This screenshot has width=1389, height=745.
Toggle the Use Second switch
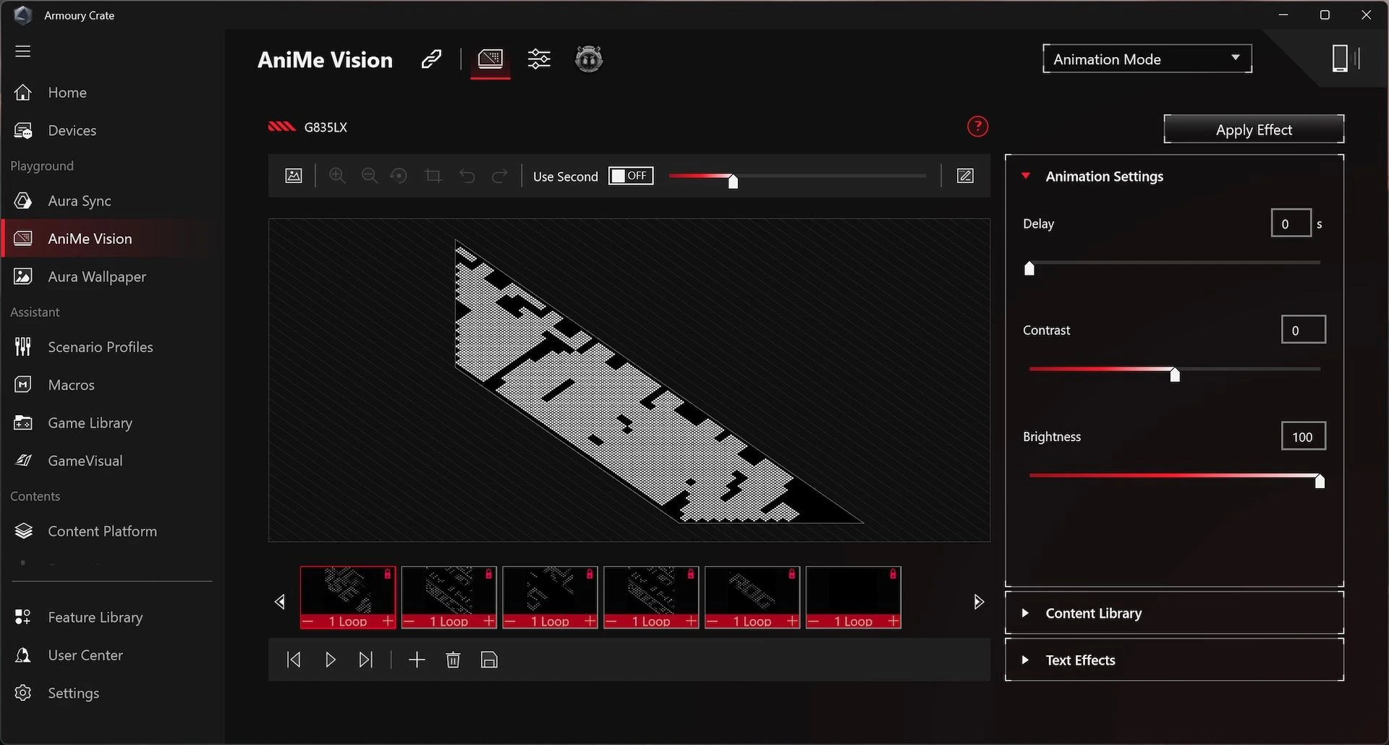(631, 176)
